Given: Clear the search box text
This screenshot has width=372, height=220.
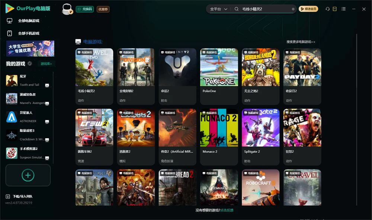Looking at the screenshot, I should (293, 9).
